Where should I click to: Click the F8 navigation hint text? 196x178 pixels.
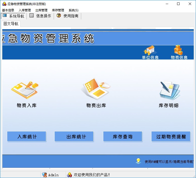tap(169, 162)
